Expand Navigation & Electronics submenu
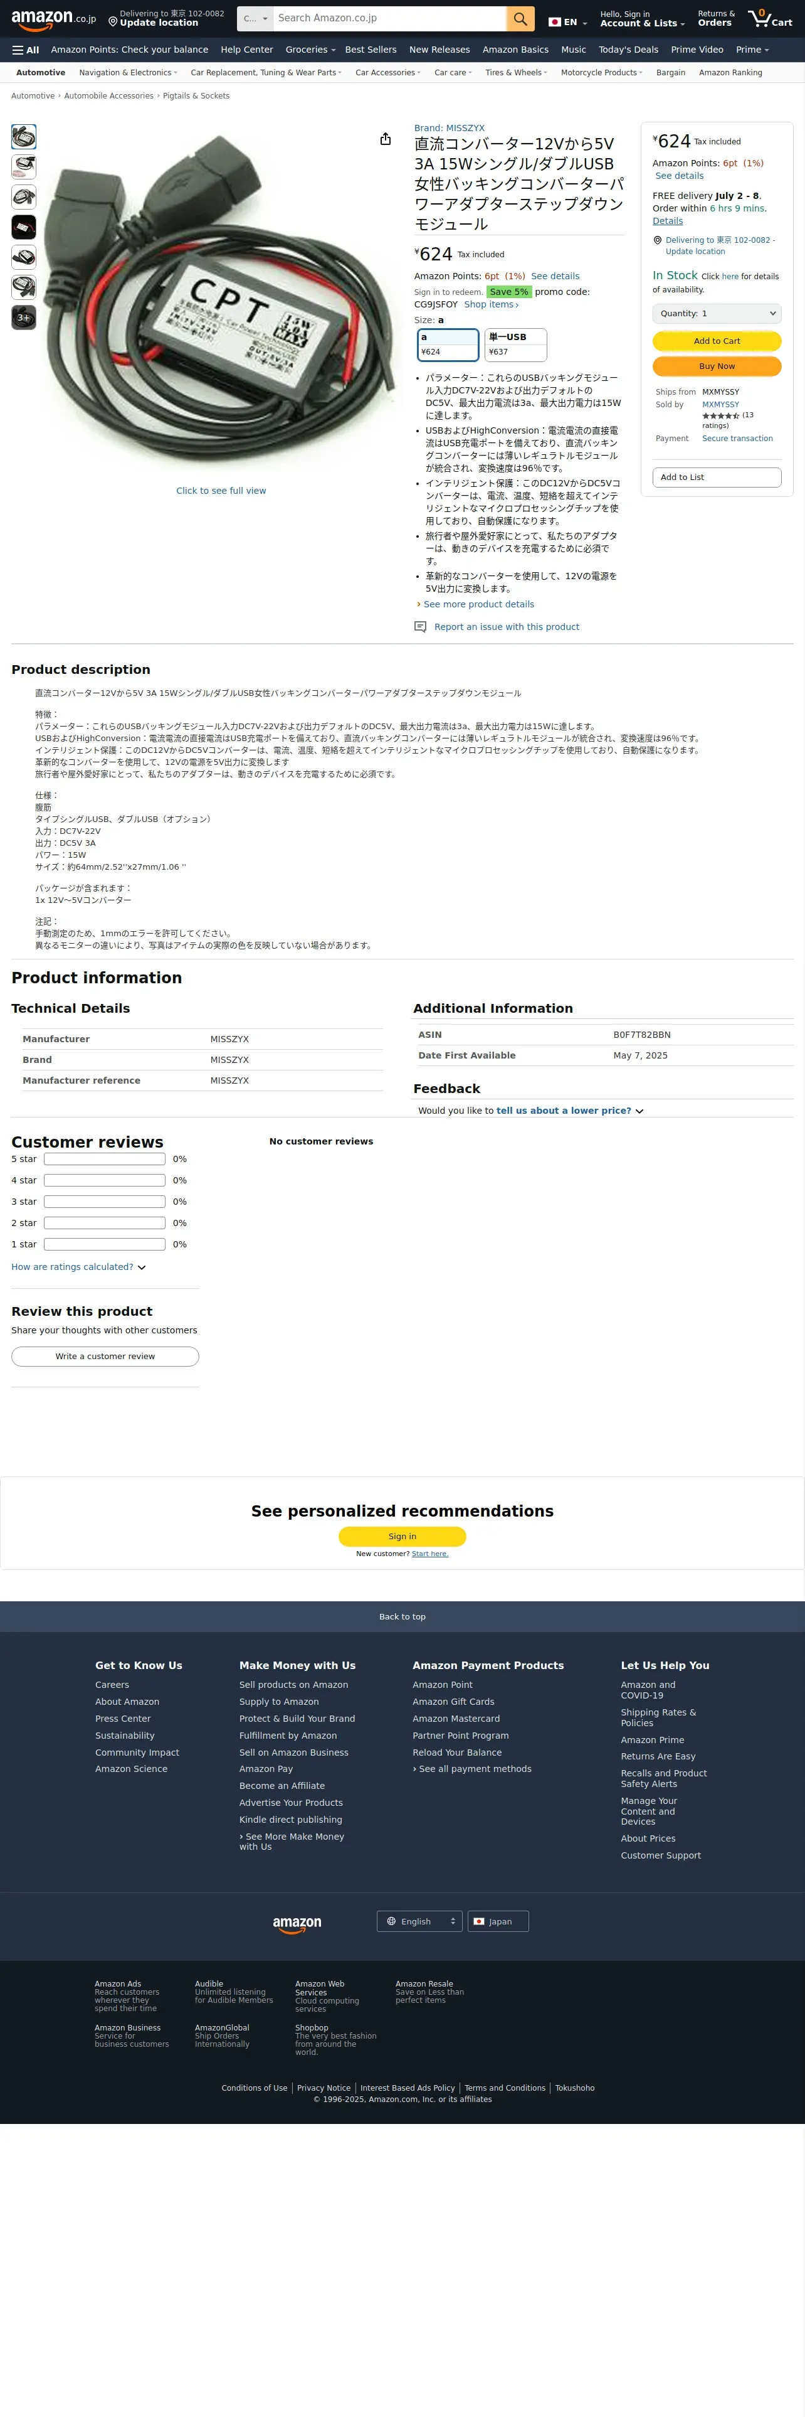 click(127, 72)
